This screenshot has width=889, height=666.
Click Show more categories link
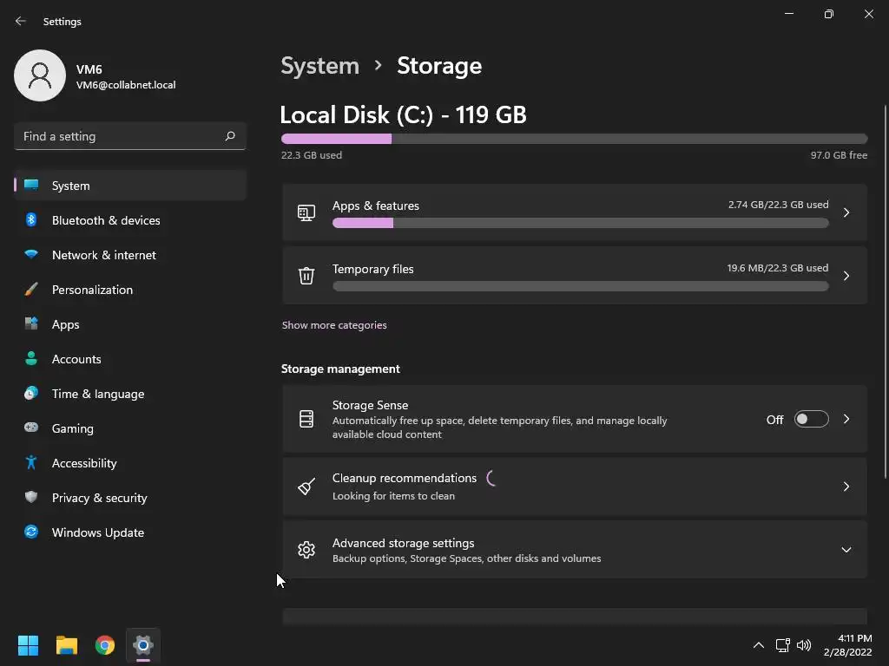pos(334,325)
